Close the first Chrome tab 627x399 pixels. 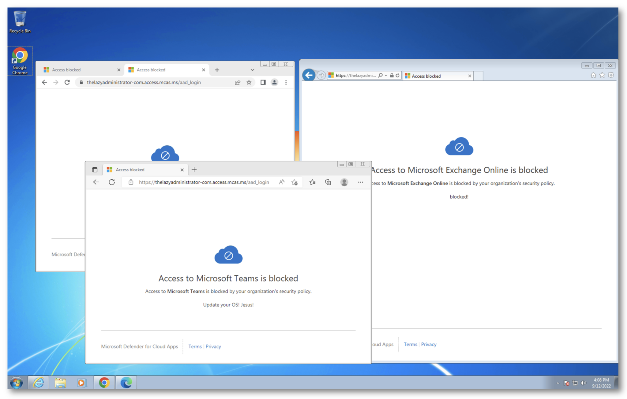[119, 70]
